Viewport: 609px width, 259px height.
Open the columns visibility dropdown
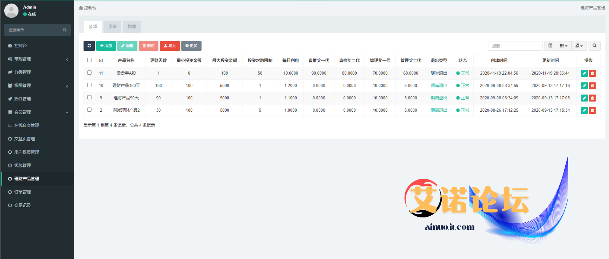[x=564, y=46]
